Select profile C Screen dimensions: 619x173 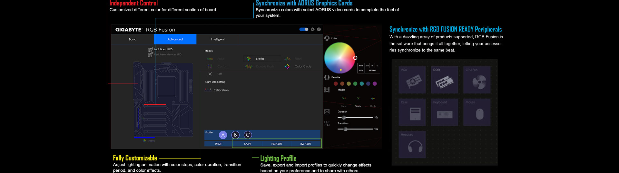point(248,135)
